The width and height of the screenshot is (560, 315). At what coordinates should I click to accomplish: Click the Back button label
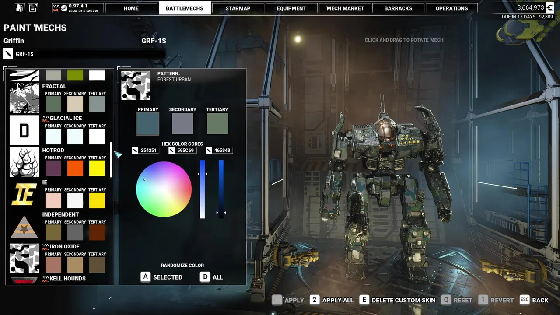click(x=540, y=300)
